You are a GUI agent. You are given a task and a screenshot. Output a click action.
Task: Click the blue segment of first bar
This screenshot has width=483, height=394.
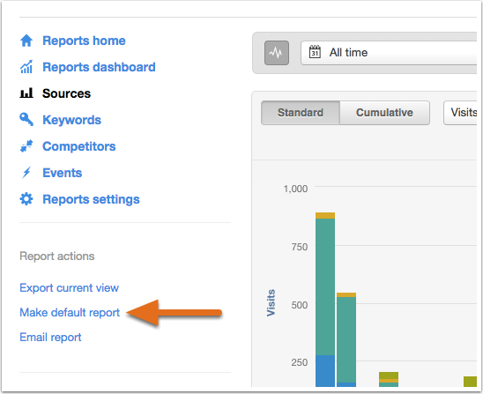(x=325, y=371)
